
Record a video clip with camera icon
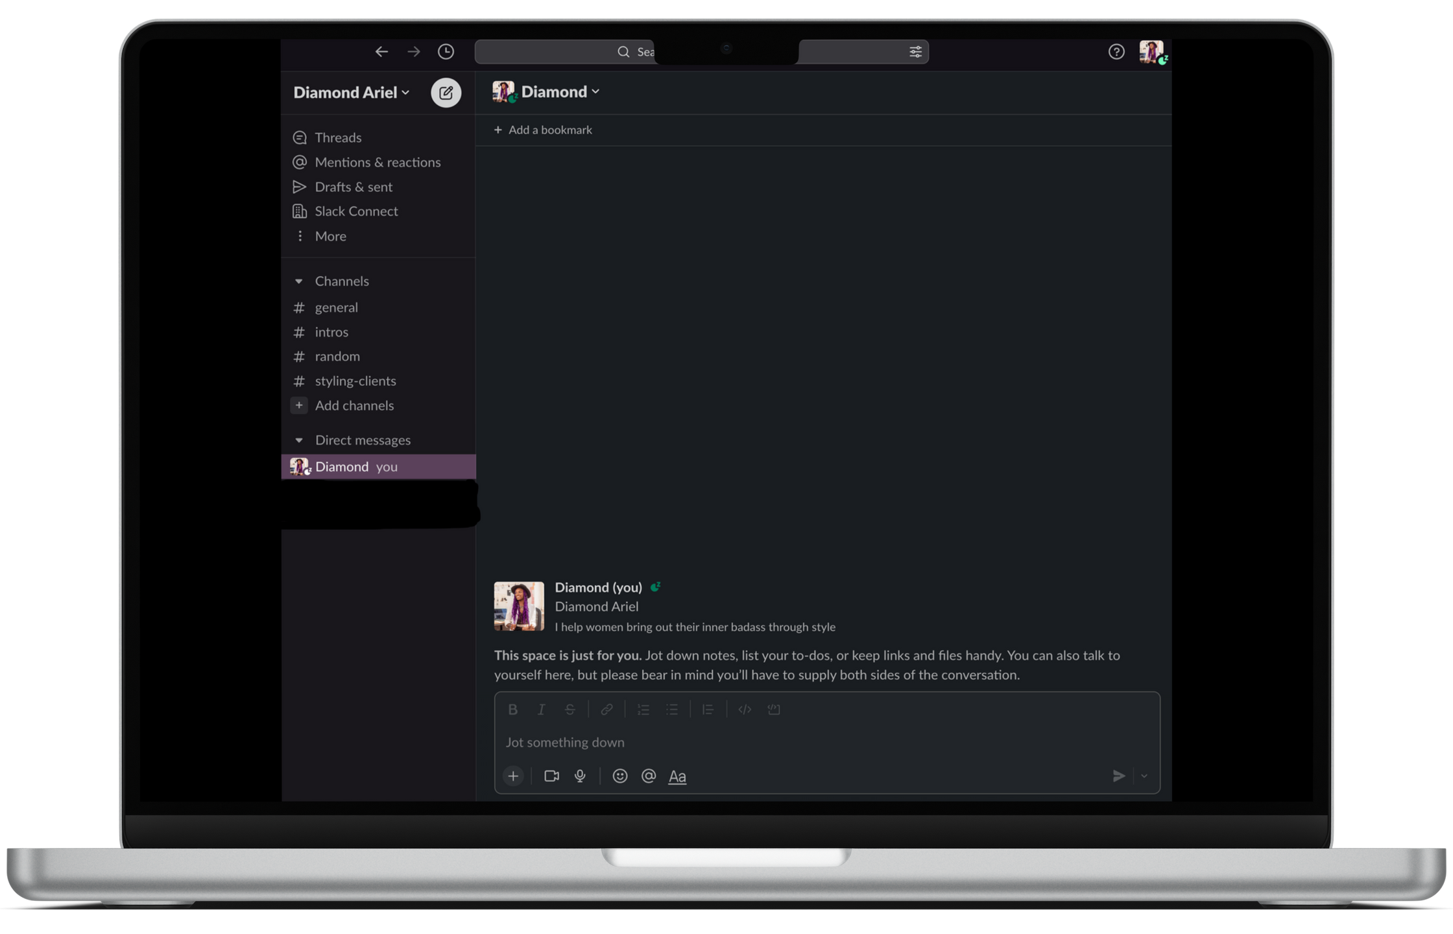tap(551, 776)
